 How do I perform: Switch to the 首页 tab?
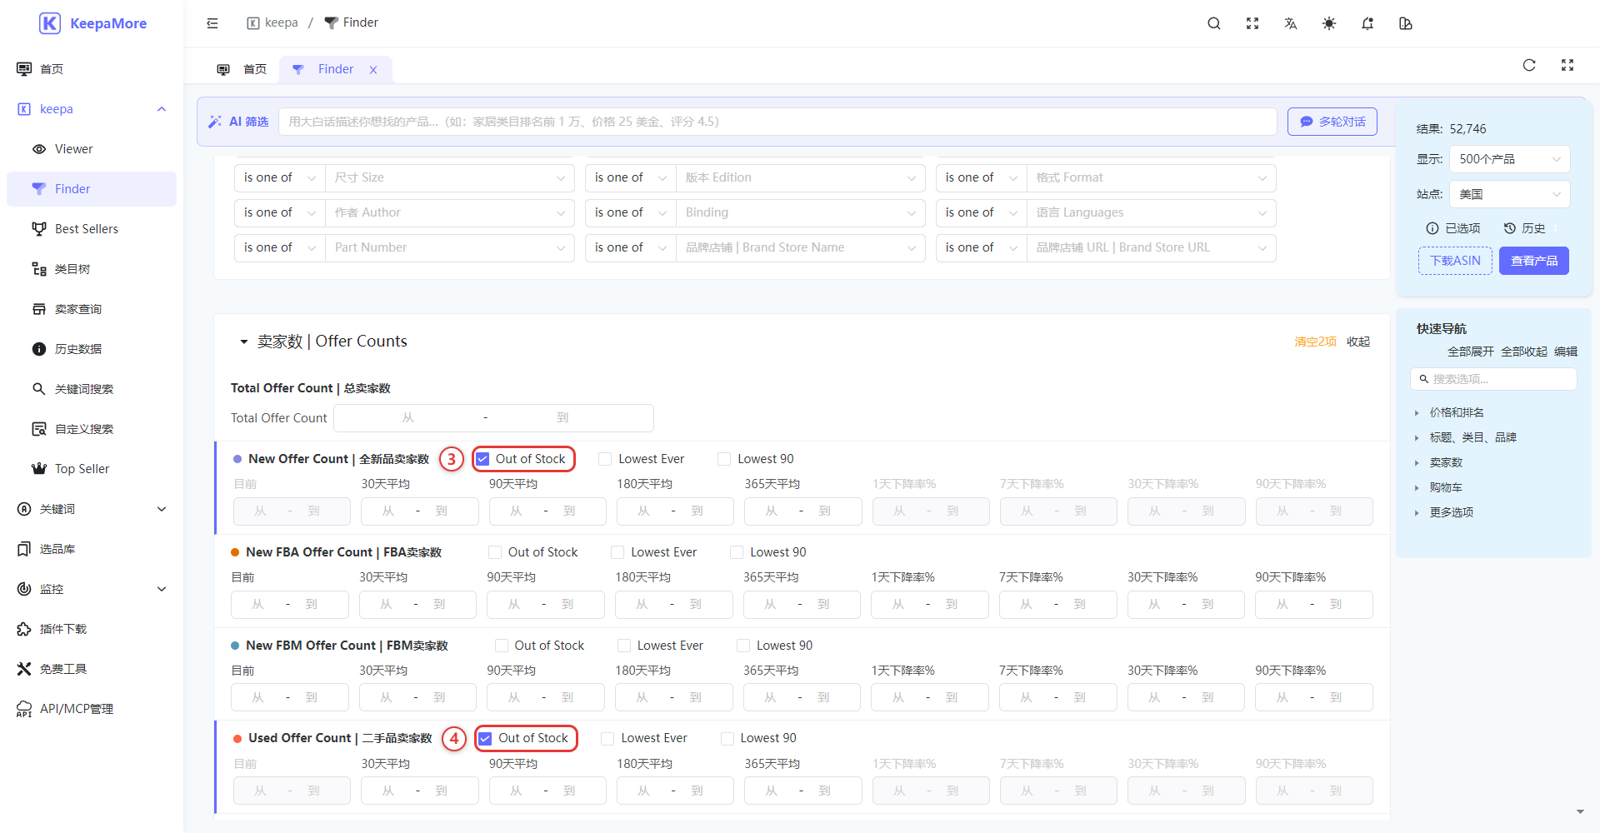coord(242,69)
